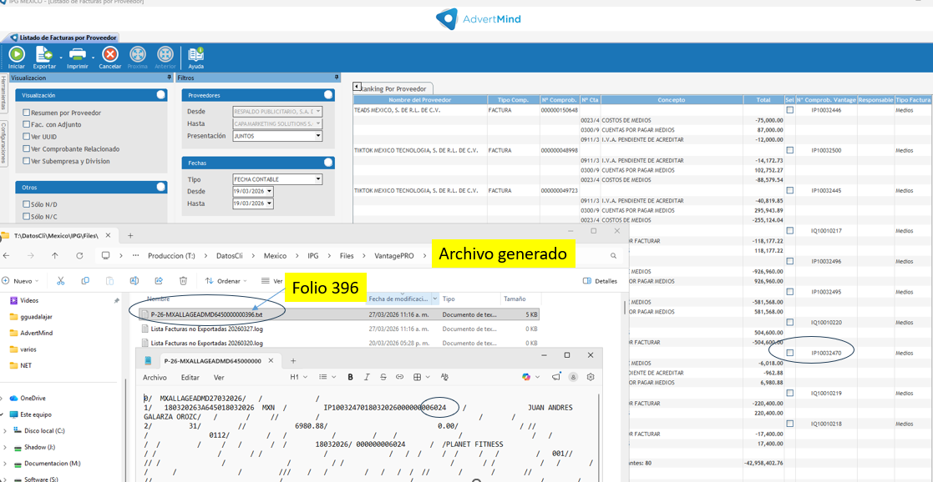The image size is (933, 482).
Task: Enable Resumen por Proveedor checkbox
Action: click(x=26, y=113)
